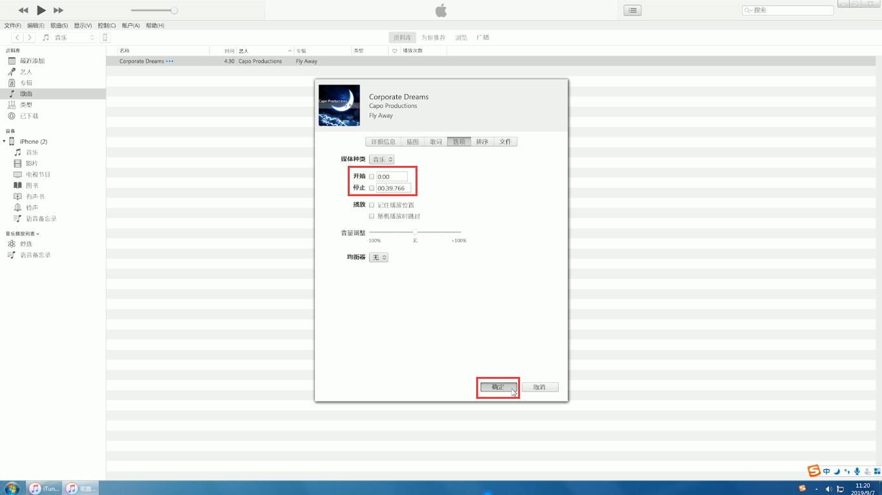This screenshot has height=495, width=882.
Task: Enable 随机播放时跳过 checkbox
Action: (x=372, y=216)
